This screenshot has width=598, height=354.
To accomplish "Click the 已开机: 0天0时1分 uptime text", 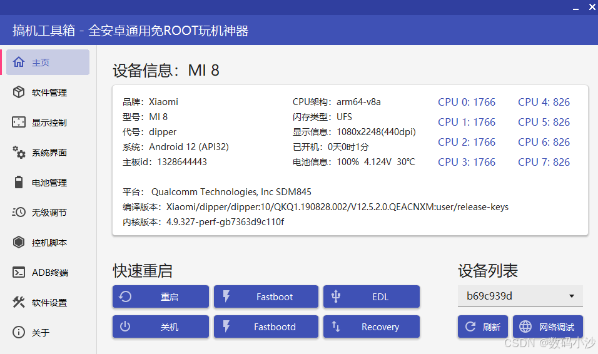I will coord(331,147).
